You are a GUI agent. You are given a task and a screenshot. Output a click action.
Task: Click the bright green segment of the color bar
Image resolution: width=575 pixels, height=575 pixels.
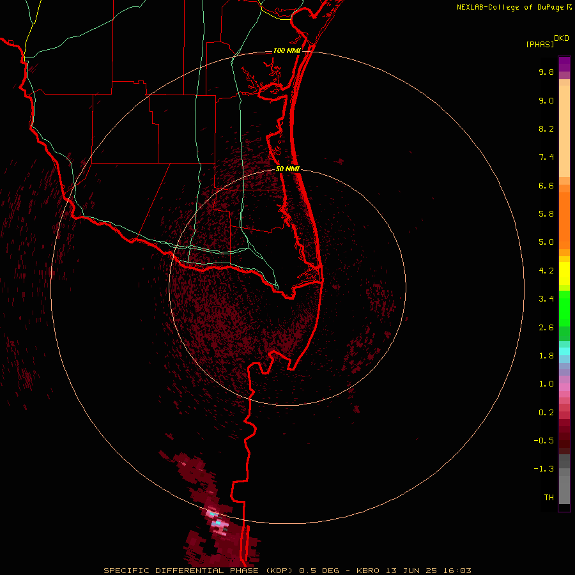pyautogui.click(x=564, y=309)
